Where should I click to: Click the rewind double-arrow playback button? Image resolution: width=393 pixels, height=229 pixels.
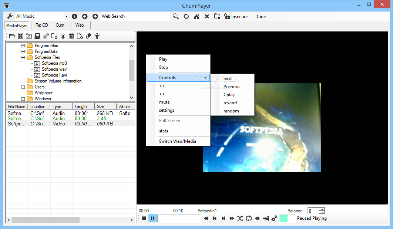pos(206,218)
